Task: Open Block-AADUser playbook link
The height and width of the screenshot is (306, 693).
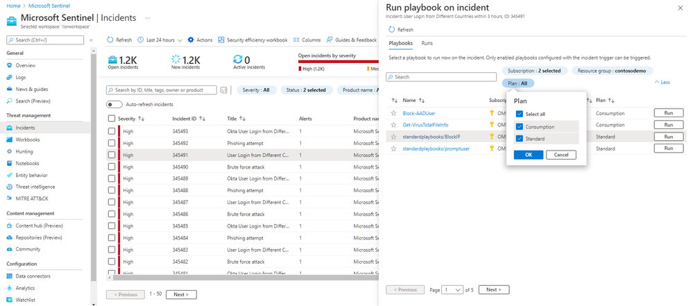Action: click(x=419, y=113)
